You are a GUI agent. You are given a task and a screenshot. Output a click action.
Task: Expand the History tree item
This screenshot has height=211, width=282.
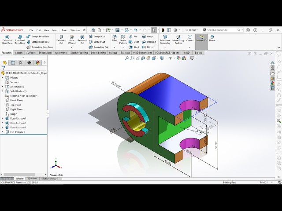coord(3,77)
